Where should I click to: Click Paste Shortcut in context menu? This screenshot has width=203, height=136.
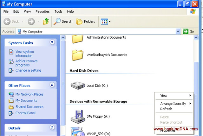tap(174, 122)
